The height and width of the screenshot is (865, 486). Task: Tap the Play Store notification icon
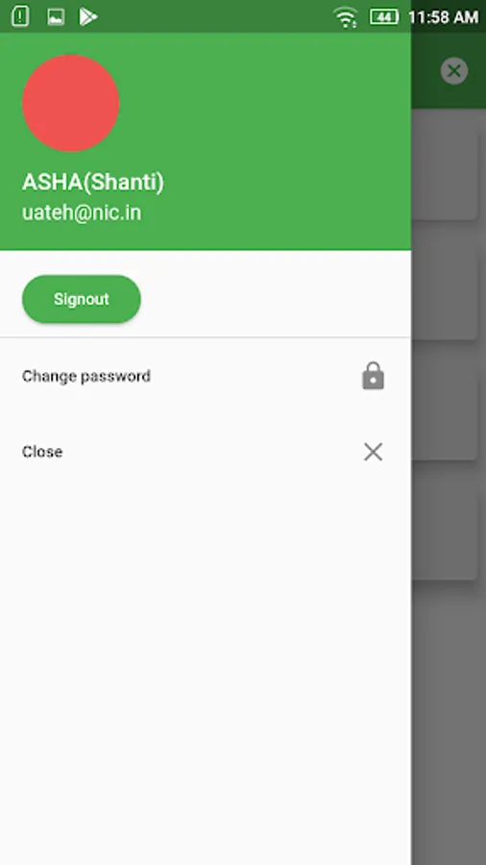88,17
